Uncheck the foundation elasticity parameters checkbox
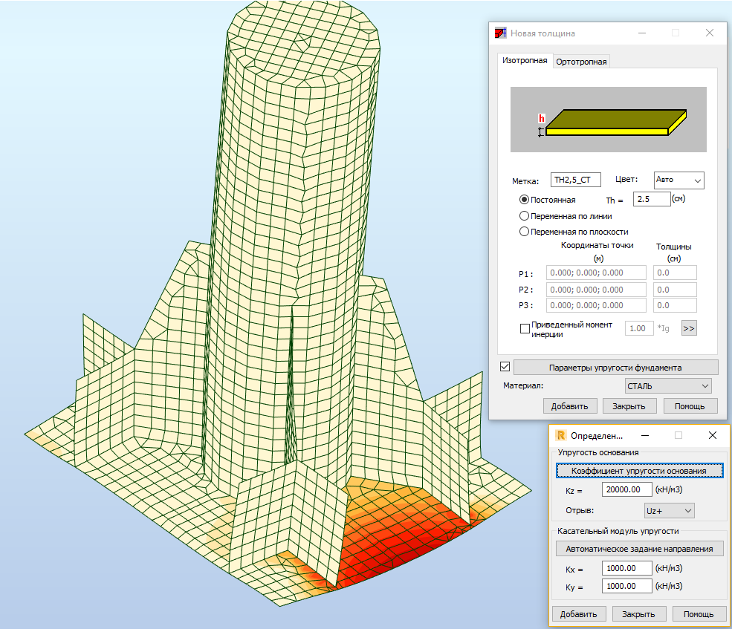 tap(505, 367)
